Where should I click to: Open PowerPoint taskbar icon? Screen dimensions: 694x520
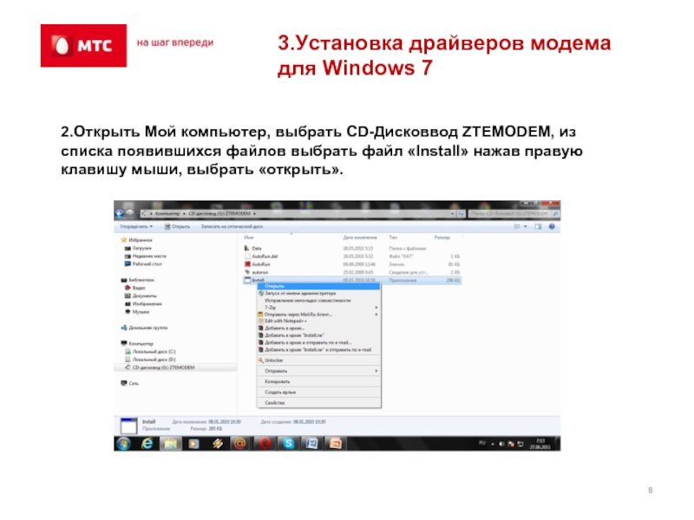pos(336,444)
